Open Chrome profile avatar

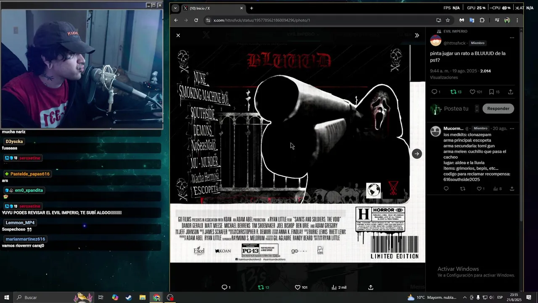click(x=507, y=20)
